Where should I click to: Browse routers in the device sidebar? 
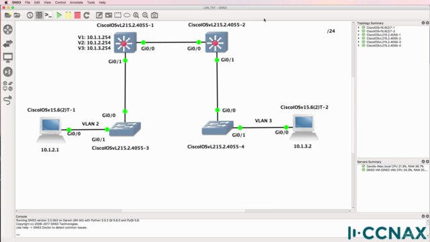click(x=8, y=30)
